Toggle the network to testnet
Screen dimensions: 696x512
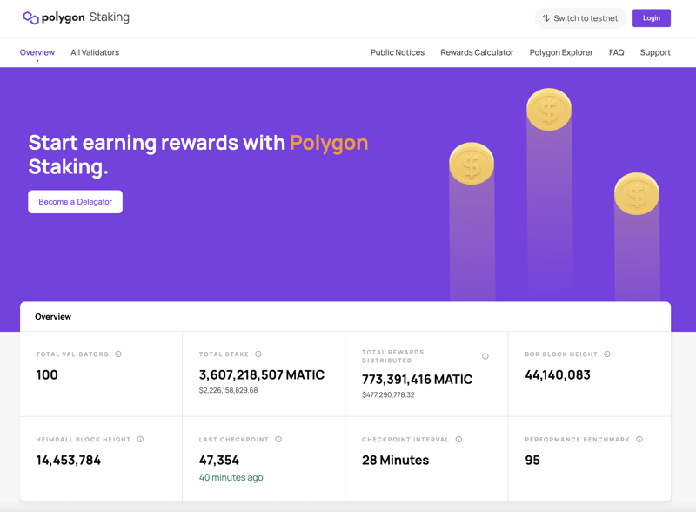pos(580,17)
